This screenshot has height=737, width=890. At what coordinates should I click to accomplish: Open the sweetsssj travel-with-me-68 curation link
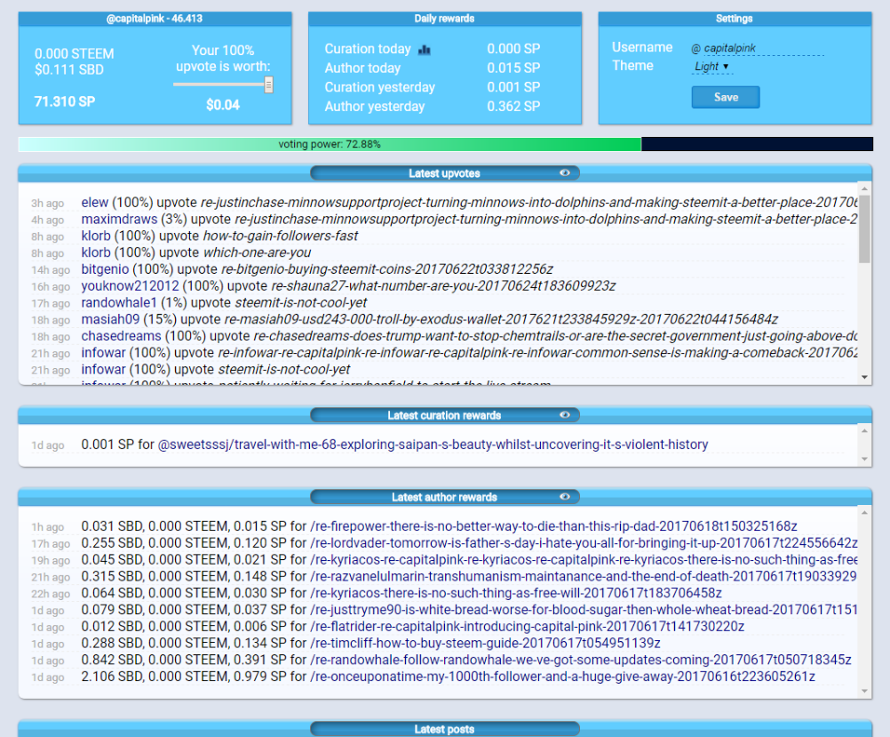(433, 445)
